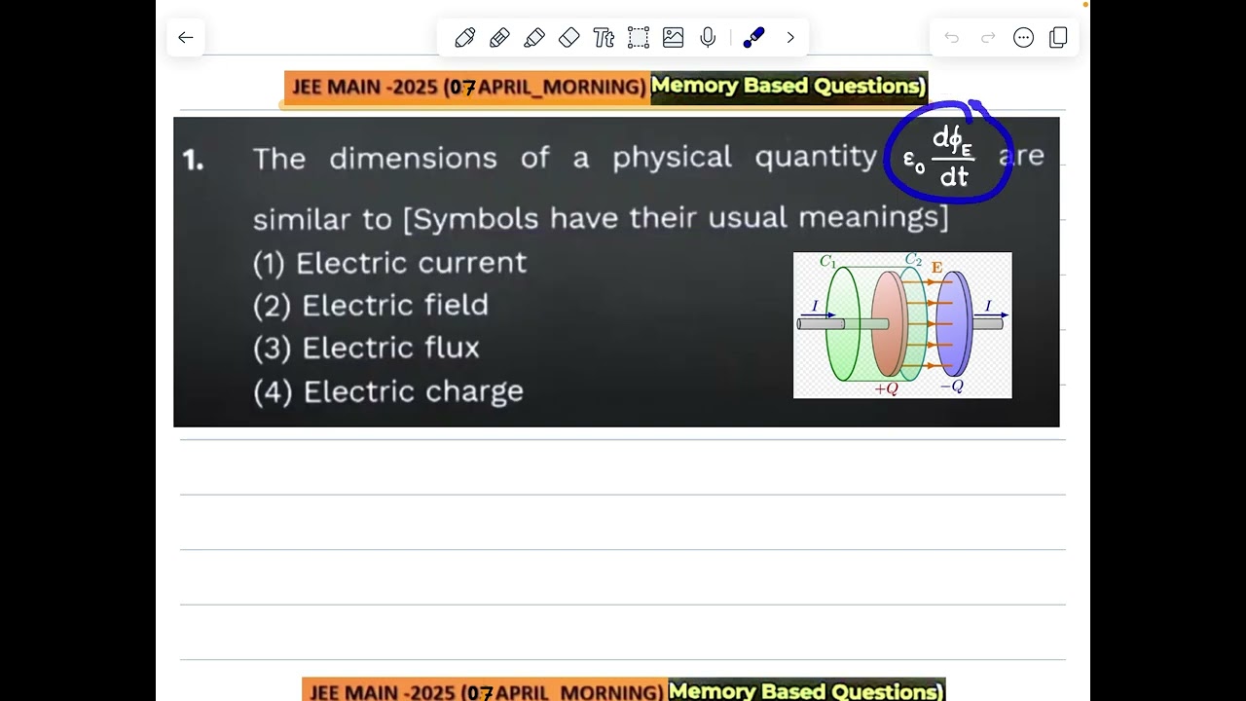Select the Eraser tool

click(x=569, y=38)
